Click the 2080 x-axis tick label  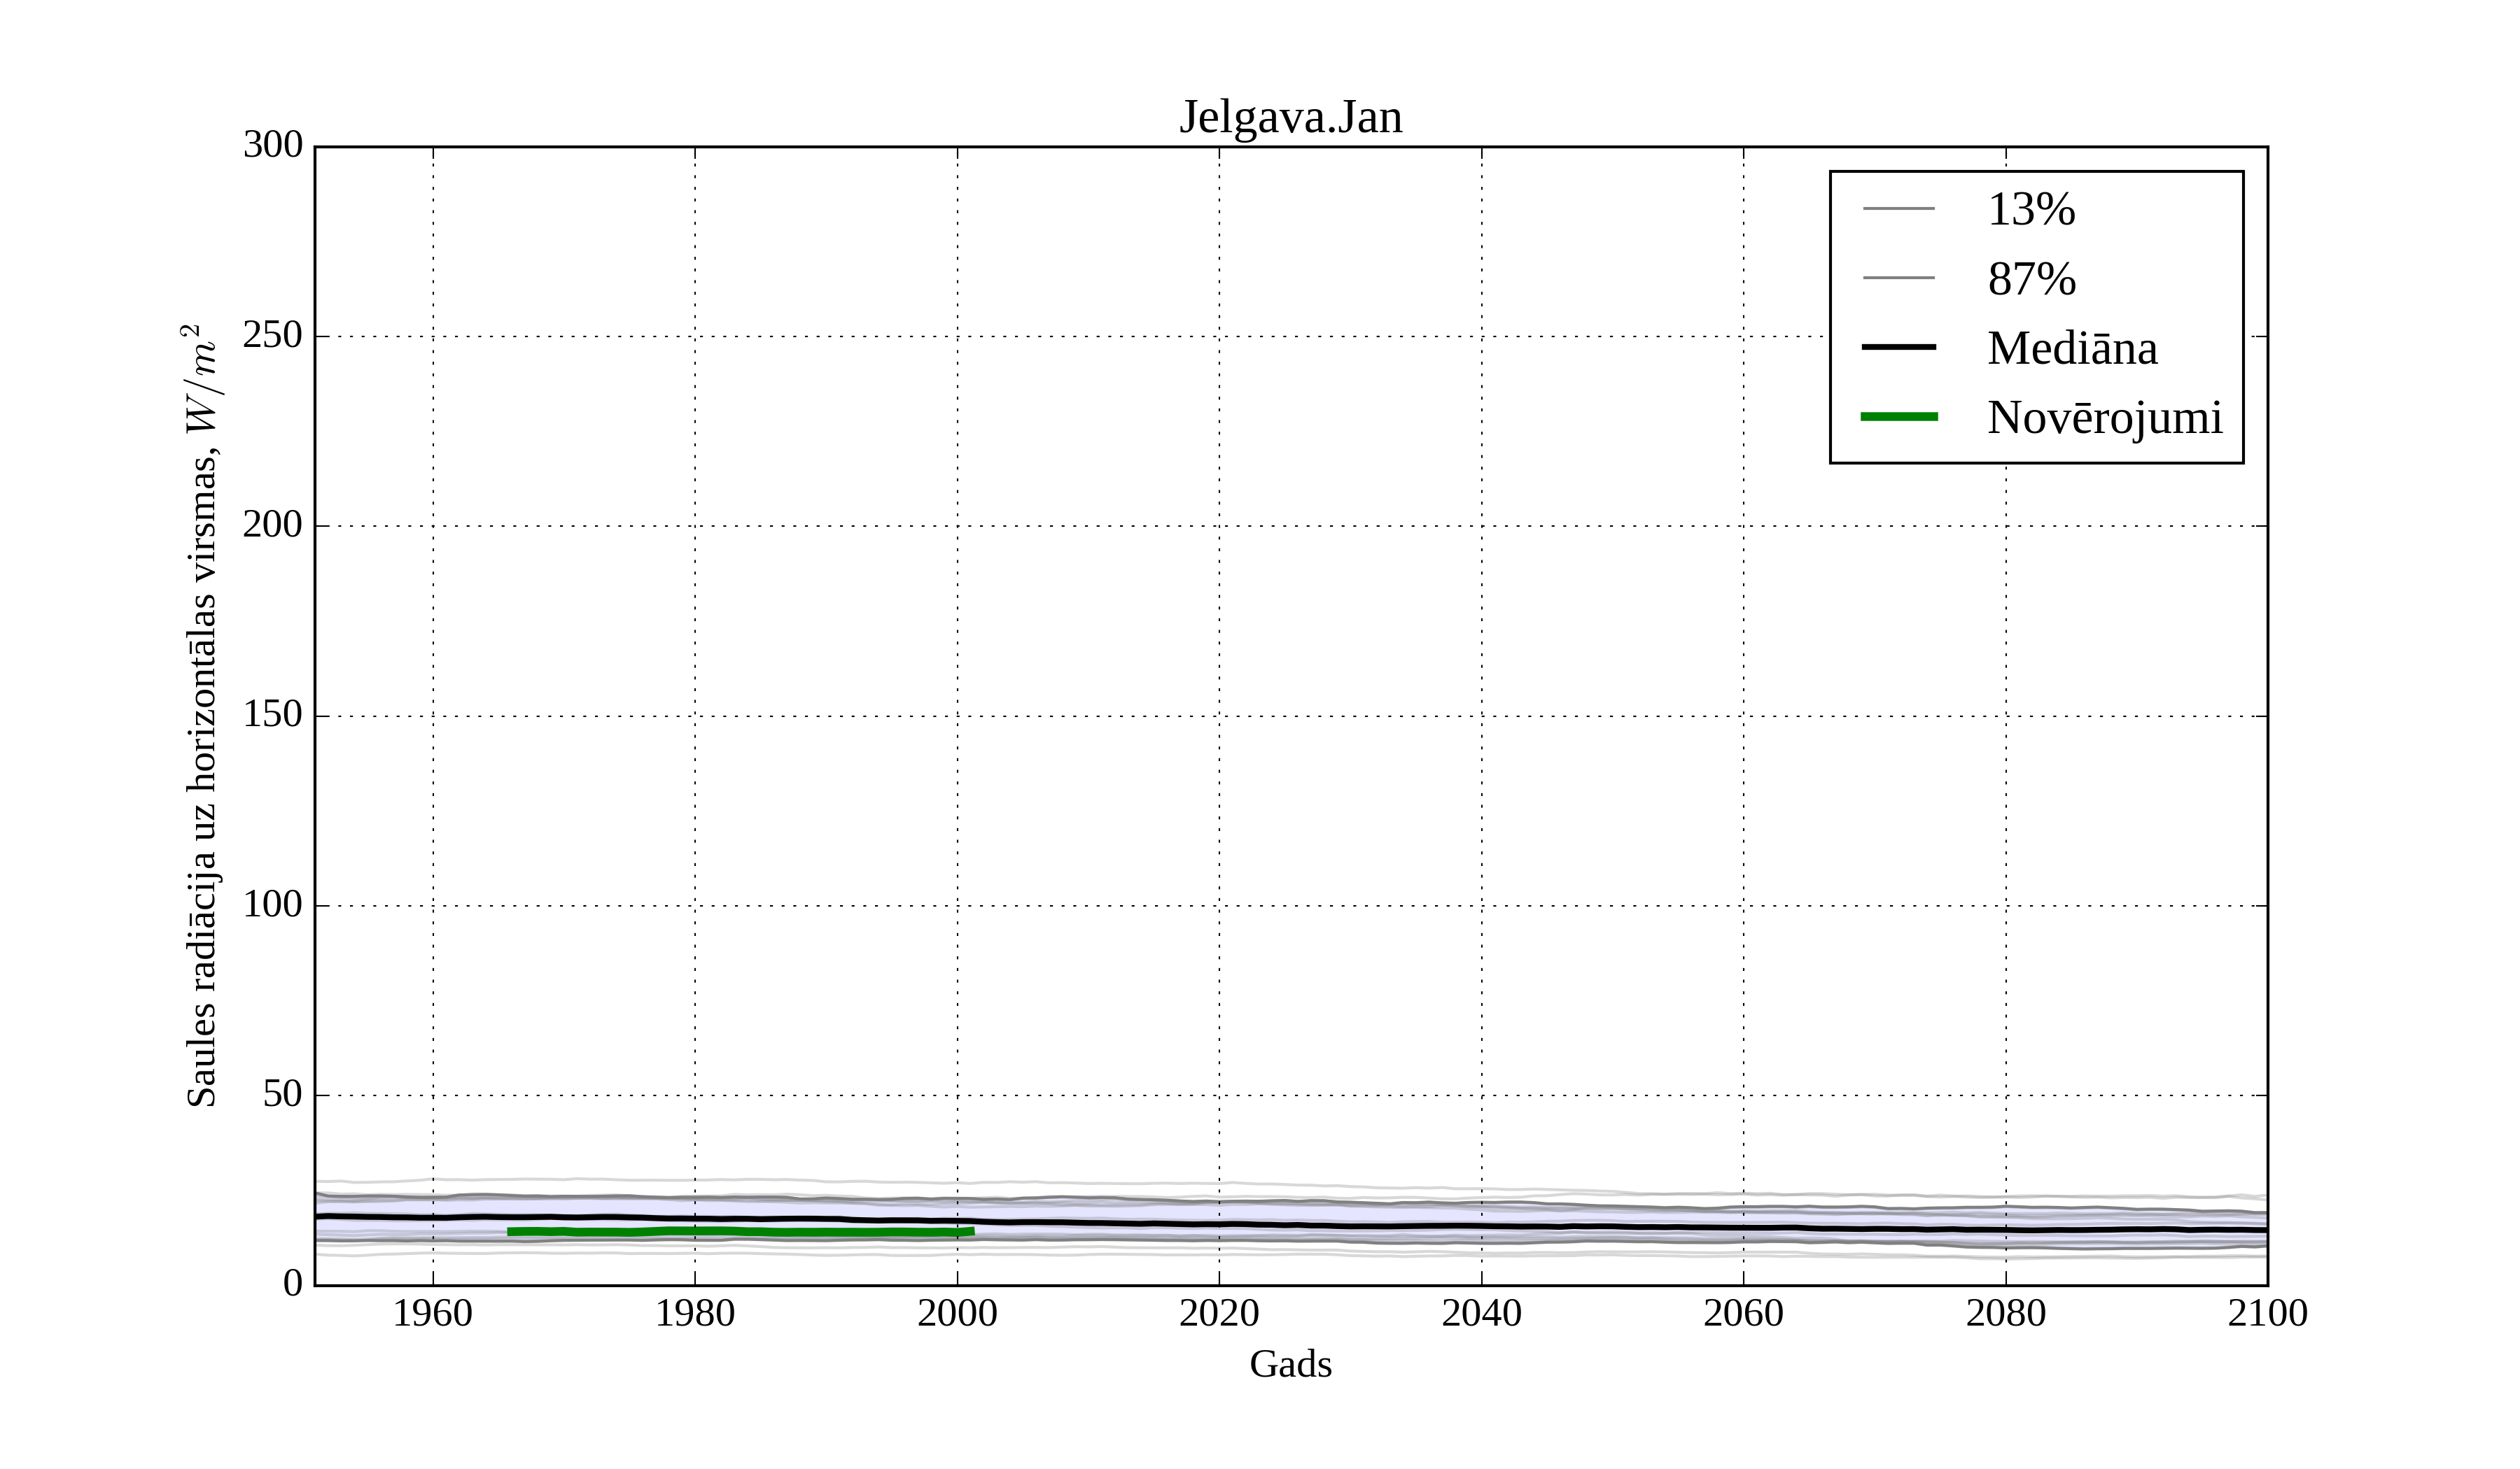point(2005,1314)
